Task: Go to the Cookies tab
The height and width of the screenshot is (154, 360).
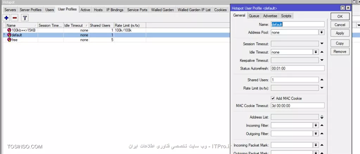Action: click(x=220, y=10)
